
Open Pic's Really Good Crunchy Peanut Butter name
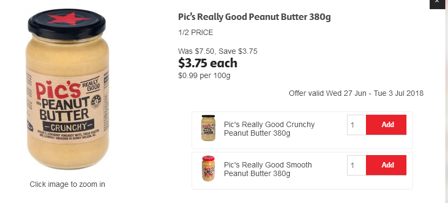[x=269, y=129]
